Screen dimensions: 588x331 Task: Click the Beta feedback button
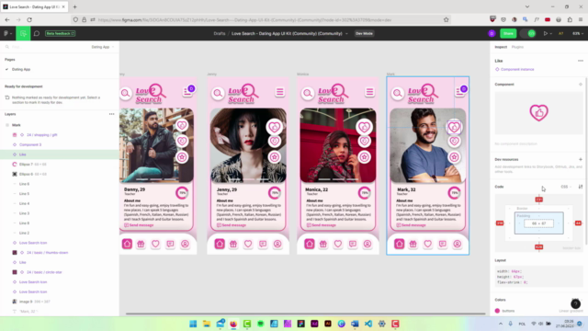coord(60,33)
